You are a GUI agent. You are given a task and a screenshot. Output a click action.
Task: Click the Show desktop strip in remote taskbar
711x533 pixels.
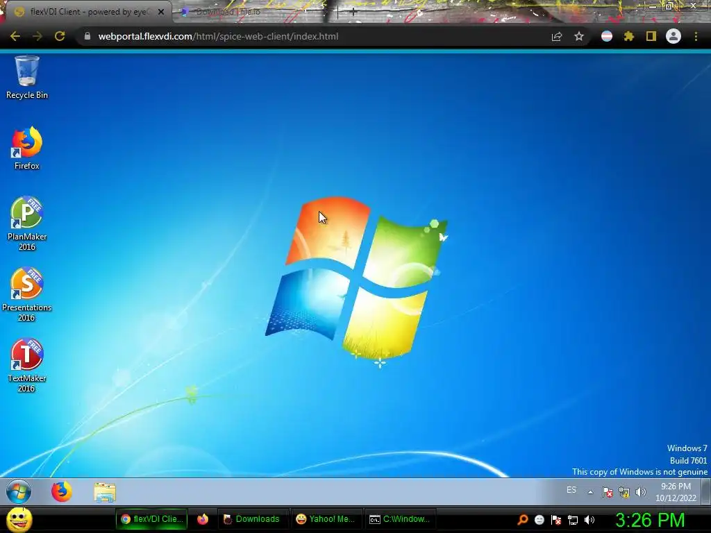[x=706, y=492]
